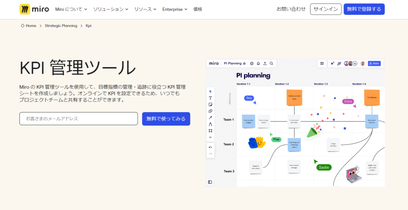Click the board search magnifier icon

271,63
